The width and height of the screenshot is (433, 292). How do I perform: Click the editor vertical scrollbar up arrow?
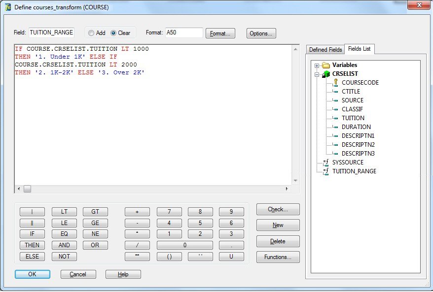[295, 49]
